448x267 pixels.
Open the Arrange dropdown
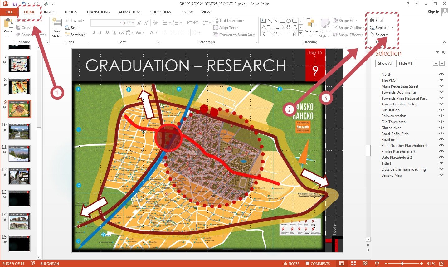pyautogui.click(x=311, y=27)
